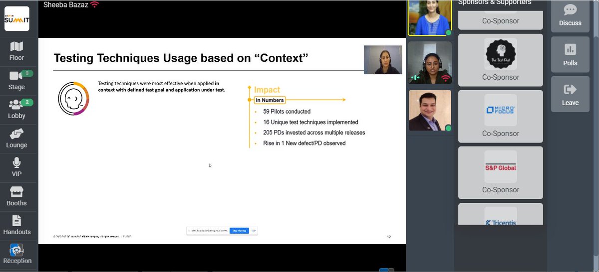
Task: Visit the Lounge area
Action: tap(17, 138)
